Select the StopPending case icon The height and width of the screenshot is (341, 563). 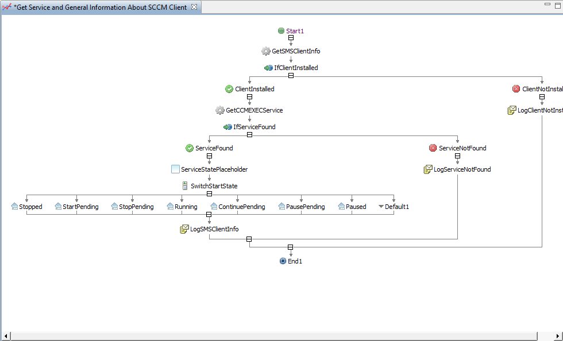[x=114, y=207]
